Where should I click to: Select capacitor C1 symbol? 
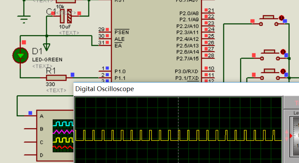66,16
